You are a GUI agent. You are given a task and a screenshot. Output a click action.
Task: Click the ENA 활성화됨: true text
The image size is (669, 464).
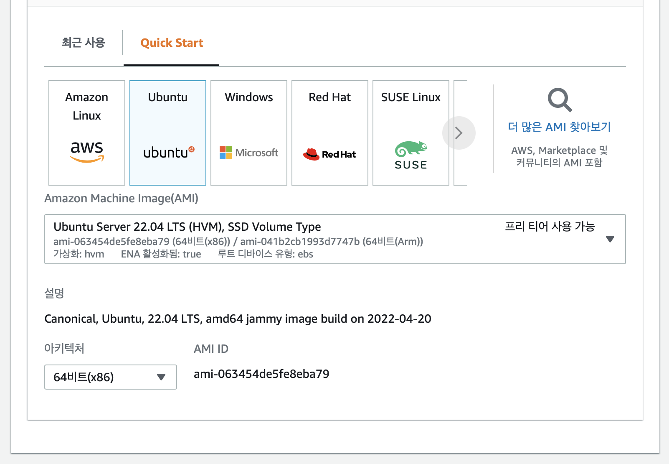(x=161, y=254)
